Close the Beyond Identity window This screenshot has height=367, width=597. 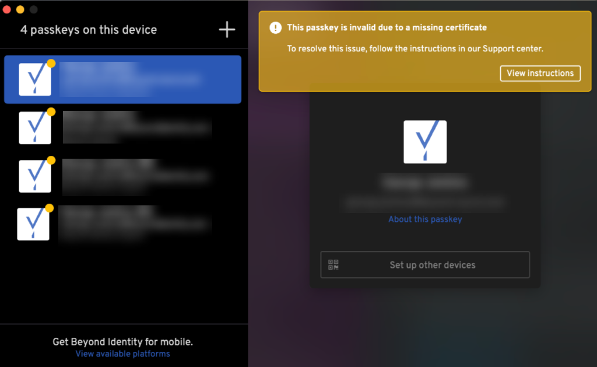pos(6,9)
